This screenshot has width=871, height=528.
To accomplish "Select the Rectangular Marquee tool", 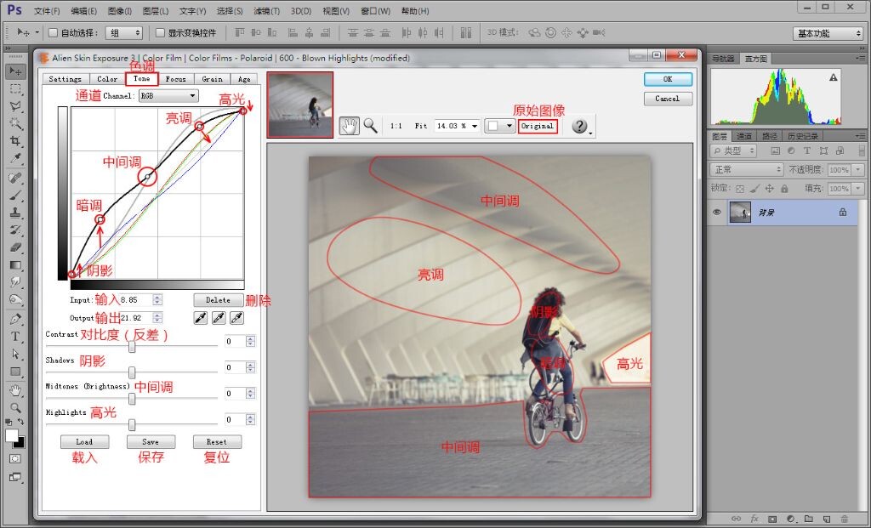I will pyautogui.click(x=15, y=88).
